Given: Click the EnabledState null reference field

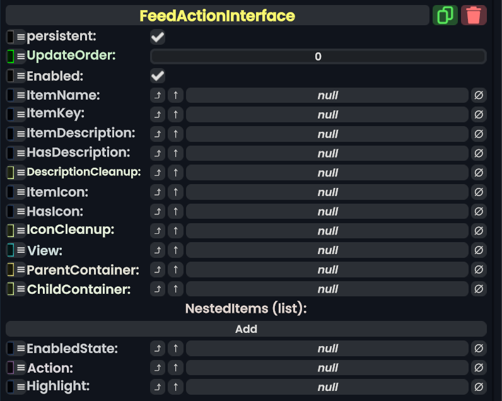Looking at the screenshot, I should (327, 348).
